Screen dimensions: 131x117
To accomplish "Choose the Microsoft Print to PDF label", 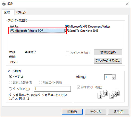I will (29, 31).
